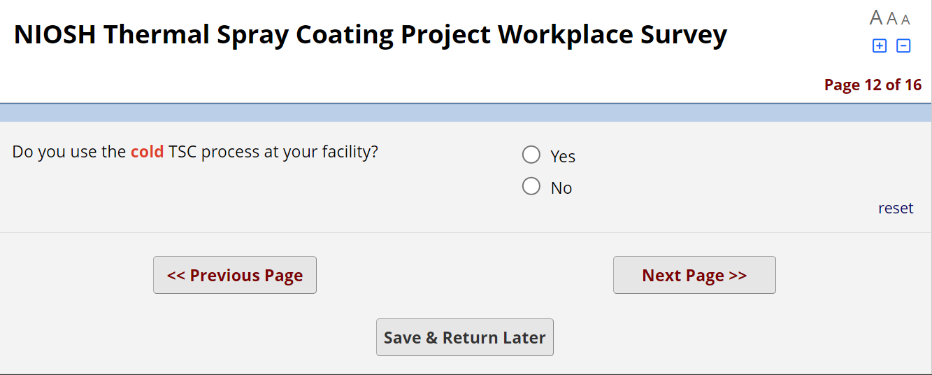This screenshot has width=932, height=375.
Task: Increase font size with the plus icon
Action: (x=879, y=46)
